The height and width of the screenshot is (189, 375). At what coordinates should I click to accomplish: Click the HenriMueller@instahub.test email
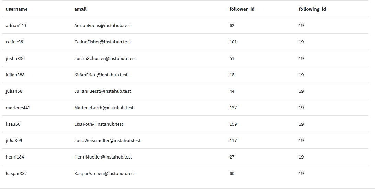coord(103,157)
